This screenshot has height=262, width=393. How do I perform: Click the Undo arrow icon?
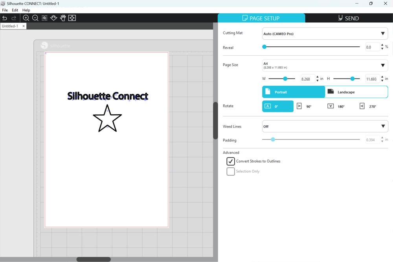(5, 18)
